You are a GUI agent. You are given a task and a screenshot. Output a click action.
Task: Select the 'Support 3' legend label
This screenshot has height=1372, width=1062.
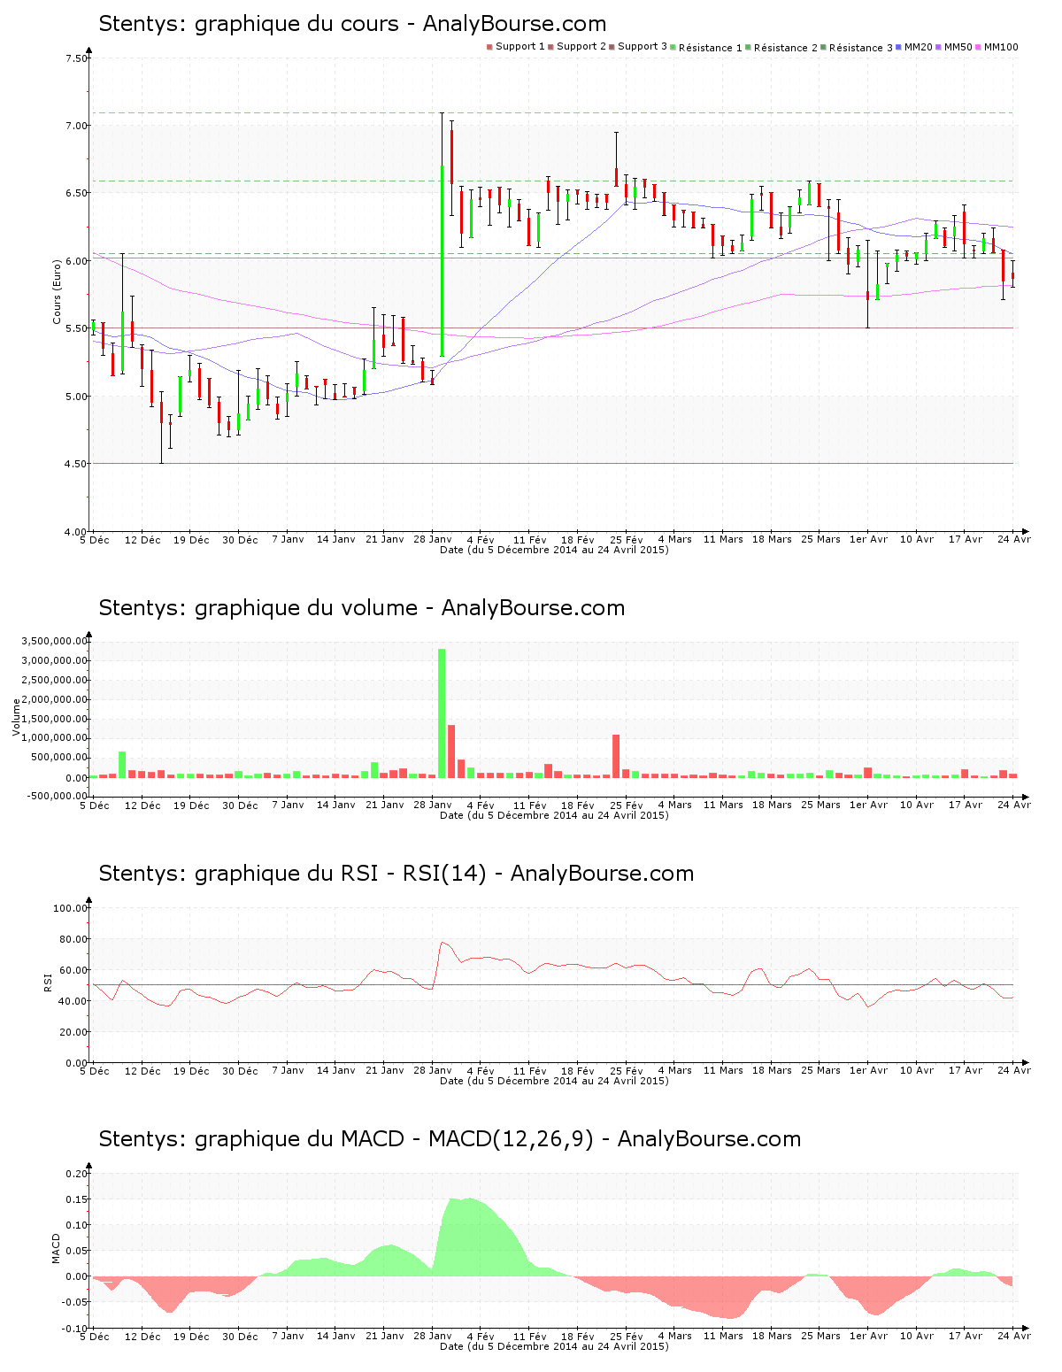point(643,47)
